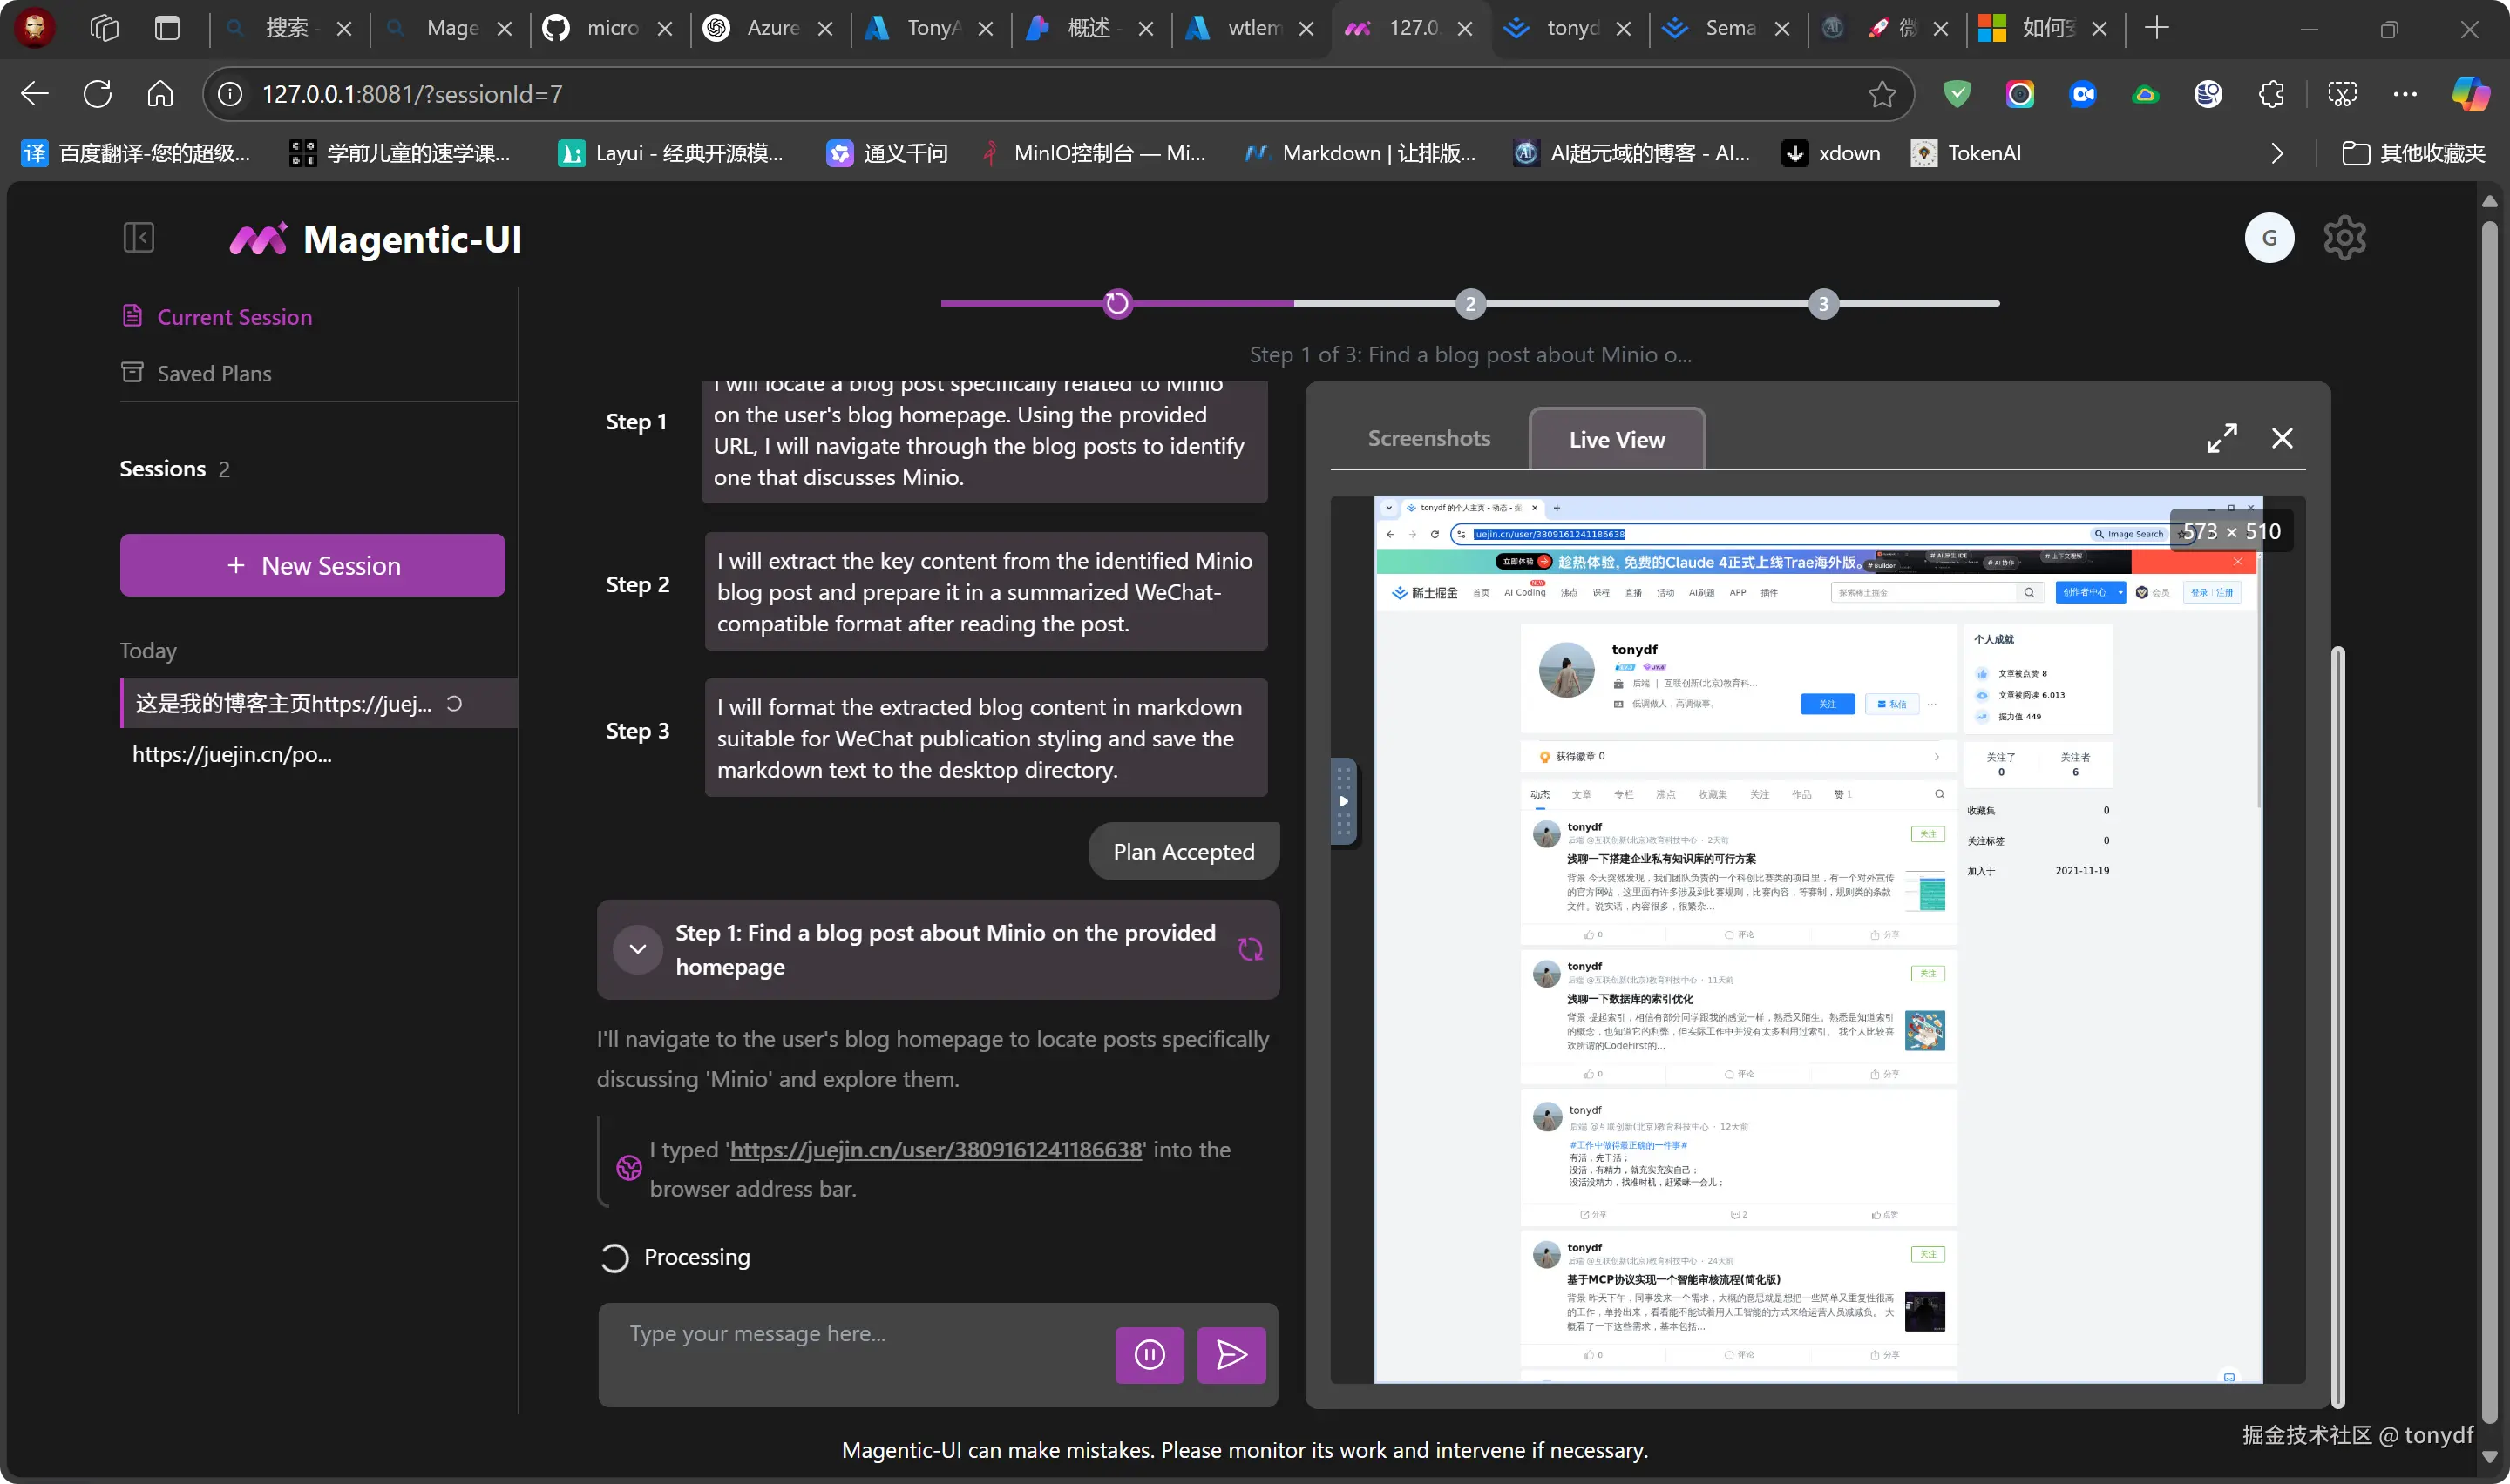The height and width of the screenshot is (1484, 2510).
Task: Toggle the live view side handle
Action: point(1342,801)
